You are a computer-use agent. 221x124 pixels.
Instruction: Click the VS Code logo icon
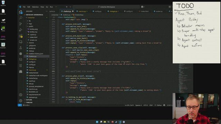[20, 7]
